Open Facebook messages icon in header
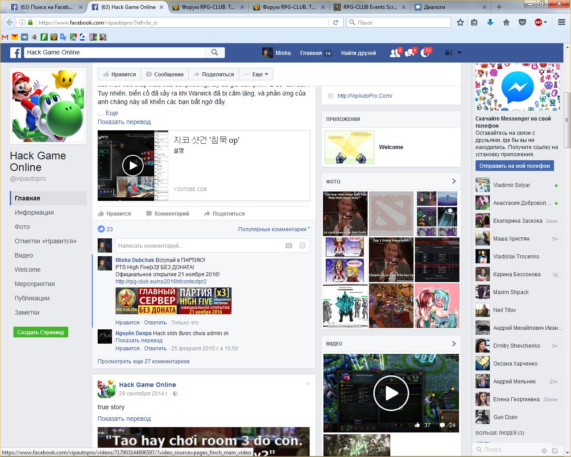 (410, 53)
